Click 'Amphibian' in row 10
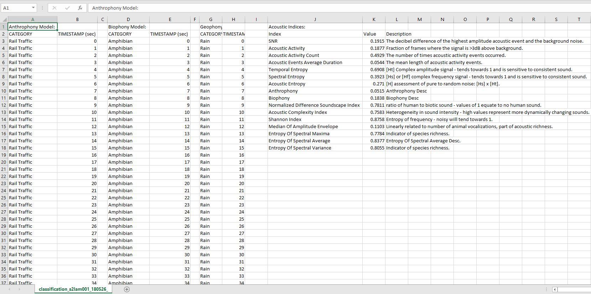Viewport: 591px width, 294px height. pyautogui.click(x=128, y=91)
